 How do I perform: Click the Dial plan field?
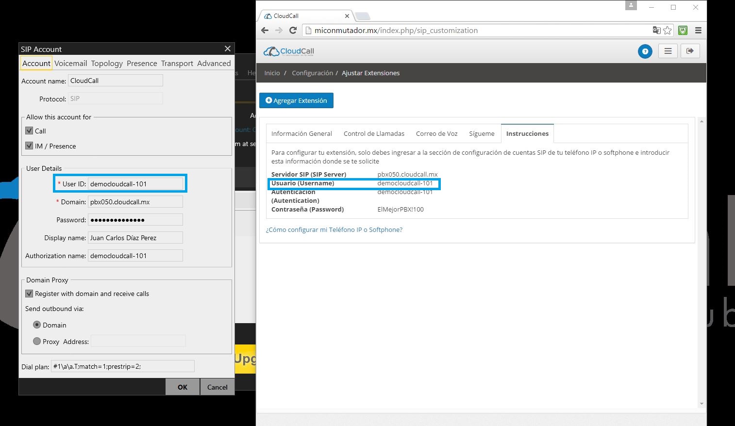(123, 366)
